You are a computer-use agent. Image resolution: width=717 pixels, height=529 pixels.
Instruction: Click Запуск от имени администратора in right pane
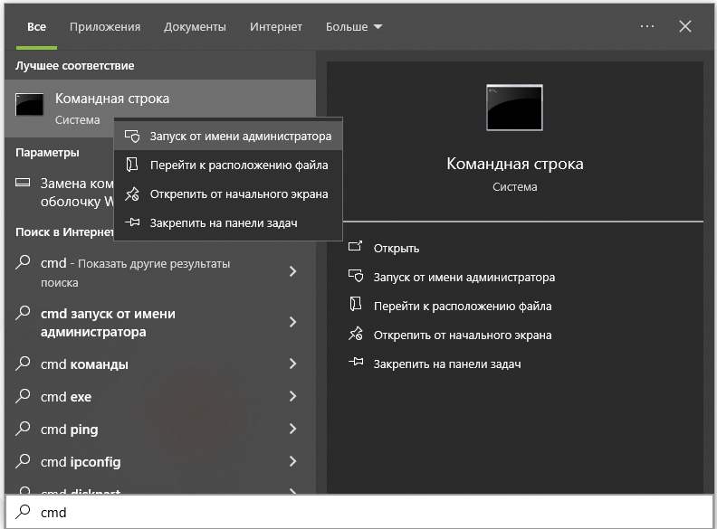coord(464,278)
